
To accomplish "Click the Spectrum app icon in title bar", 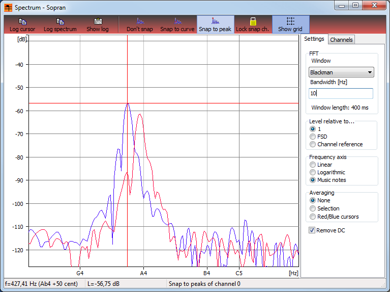I will click(8, 8).
